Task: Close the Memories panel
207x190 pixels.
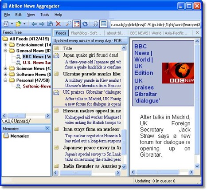Action: point(47,128)
